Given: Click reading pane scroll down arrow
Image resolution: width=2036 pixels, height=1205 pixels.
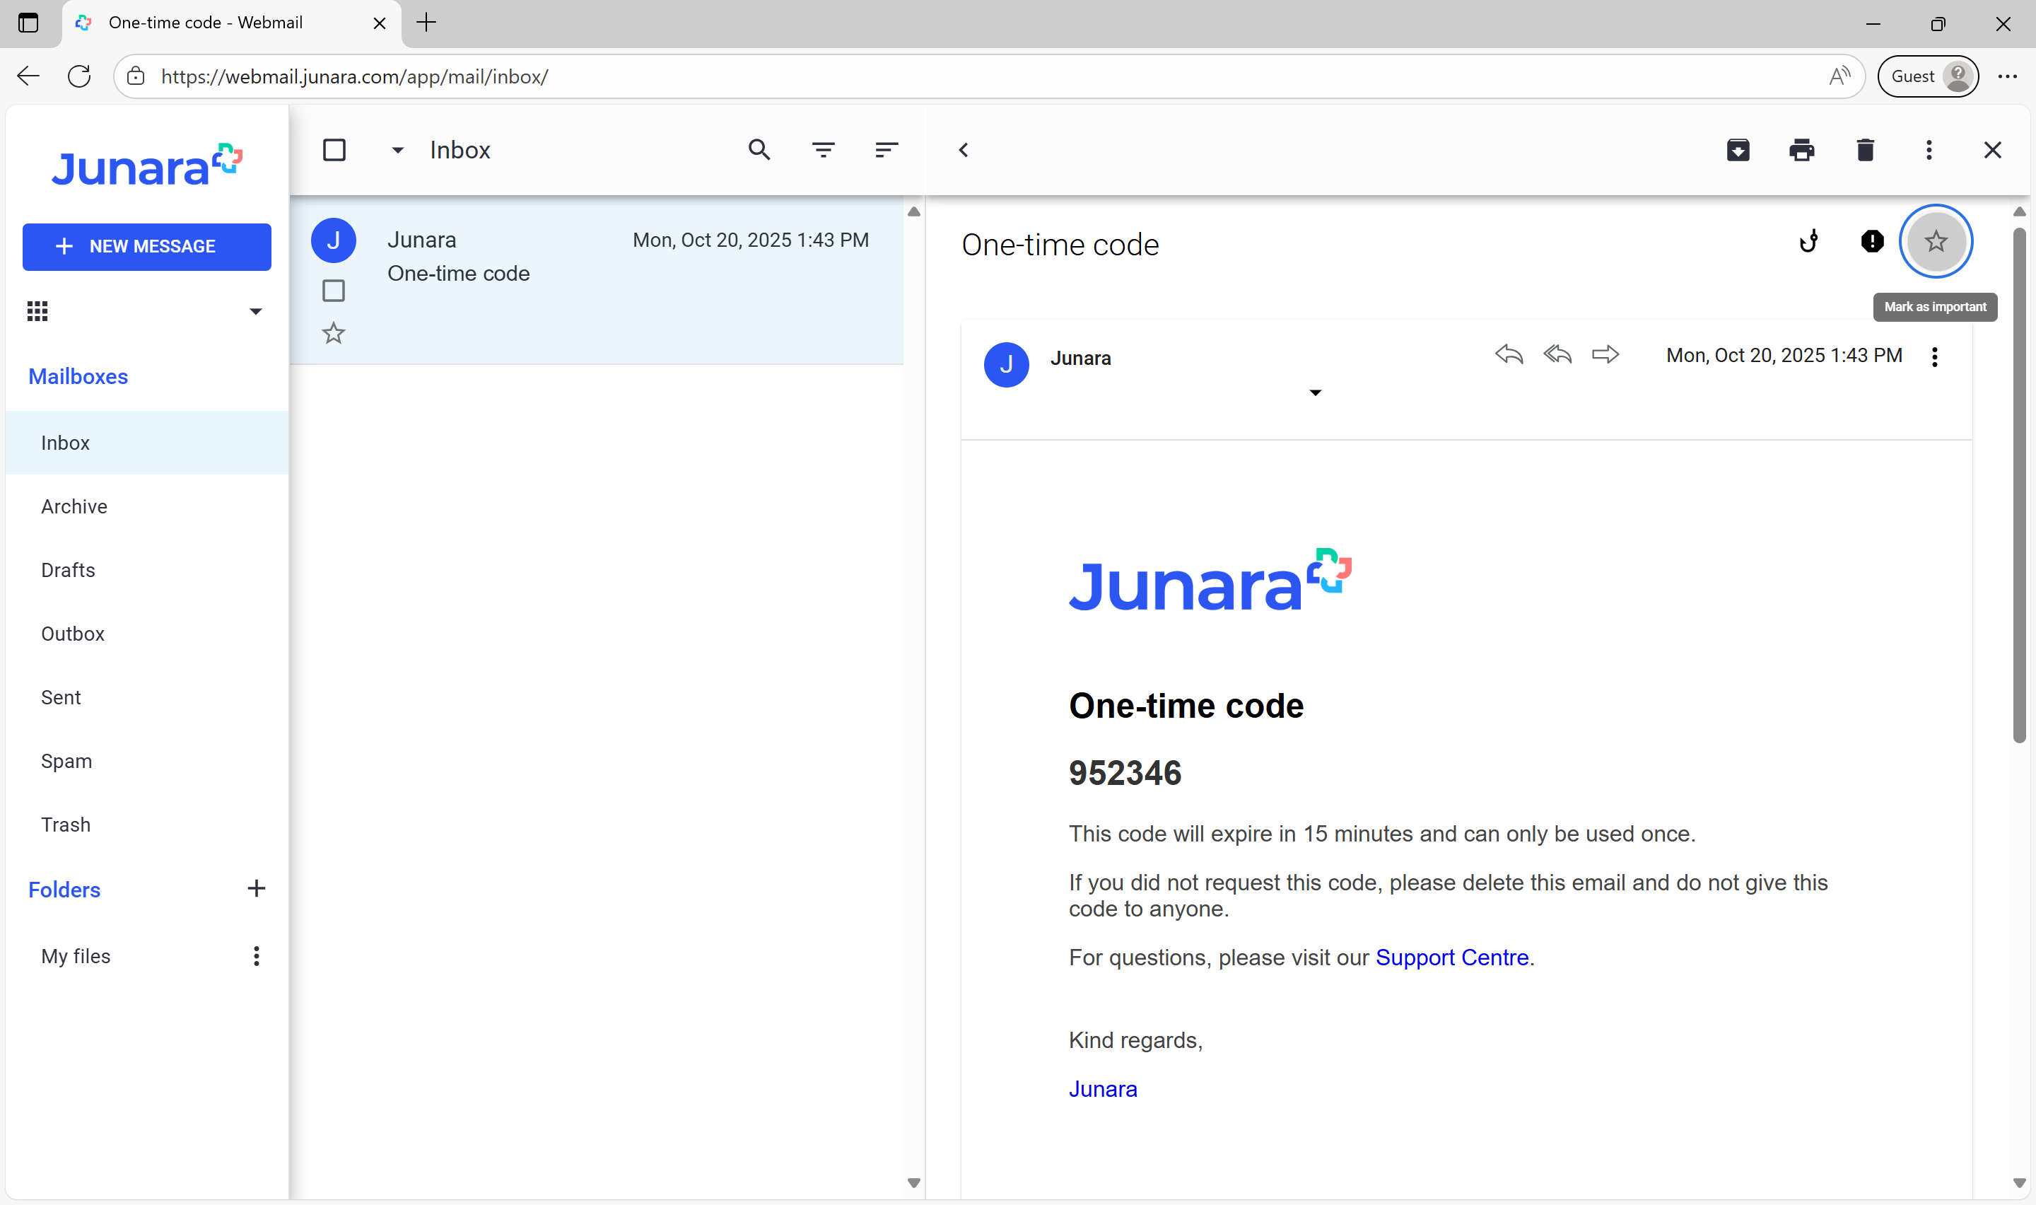Looking at the screenshot, I should point(2018,1183).
